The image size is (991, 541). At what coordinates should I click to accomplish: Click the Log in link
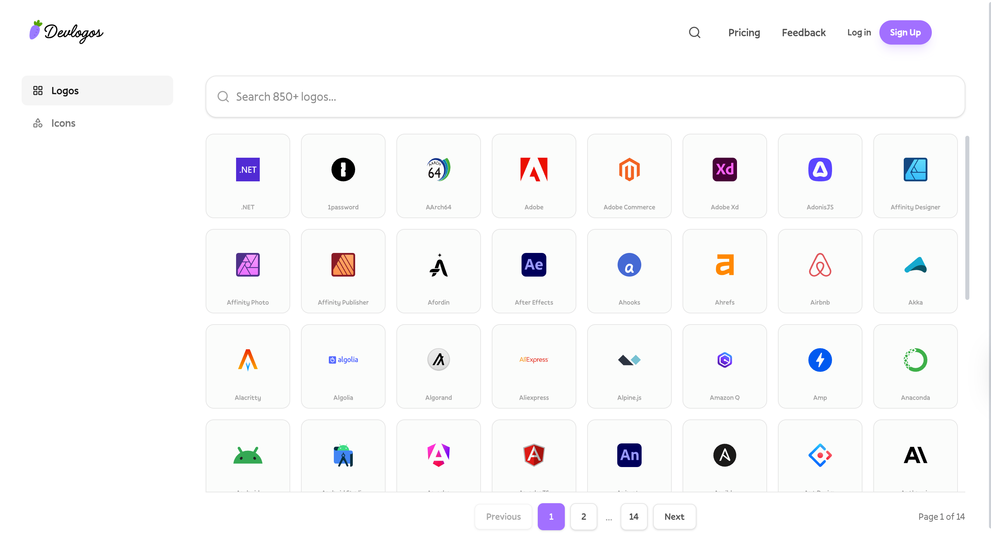(859, 32)
